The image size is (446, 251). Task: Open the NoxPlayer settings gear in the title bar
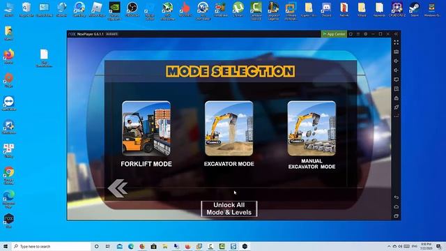(x=365, y=34)
